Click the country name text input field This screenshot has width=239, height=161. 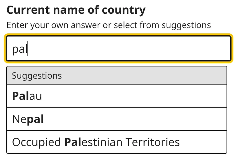click(119, 49)
